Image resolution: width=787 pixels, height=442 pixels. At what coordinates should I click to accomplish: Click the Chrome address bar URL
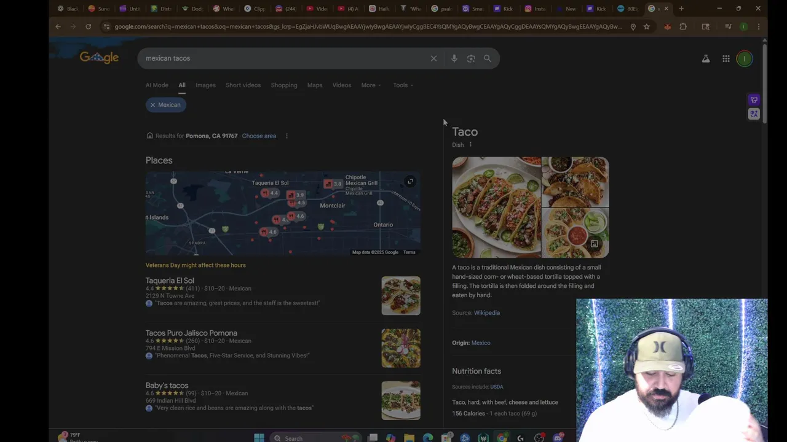pos(368,26)
